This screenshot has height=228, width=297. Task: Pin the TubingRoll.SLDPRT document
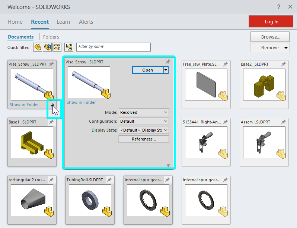109,180
